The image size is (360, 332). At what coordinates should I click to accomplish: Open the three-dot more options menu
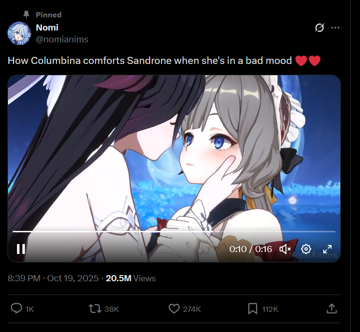(336, 28)
